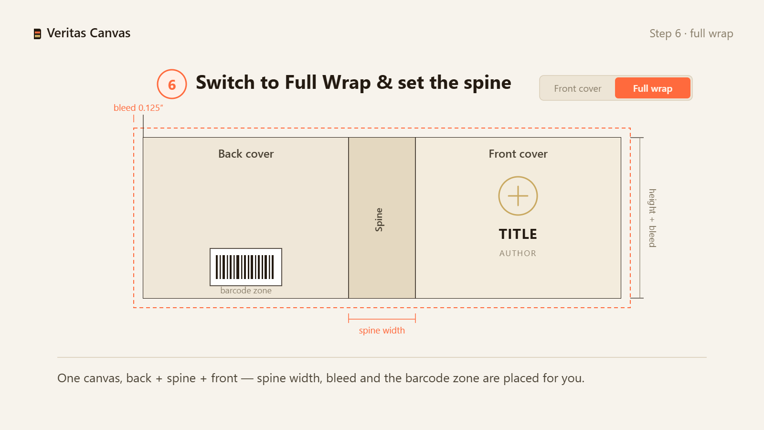Select the Front cover toggle option
The image size is (764, 430).
(x=578, y=88)
